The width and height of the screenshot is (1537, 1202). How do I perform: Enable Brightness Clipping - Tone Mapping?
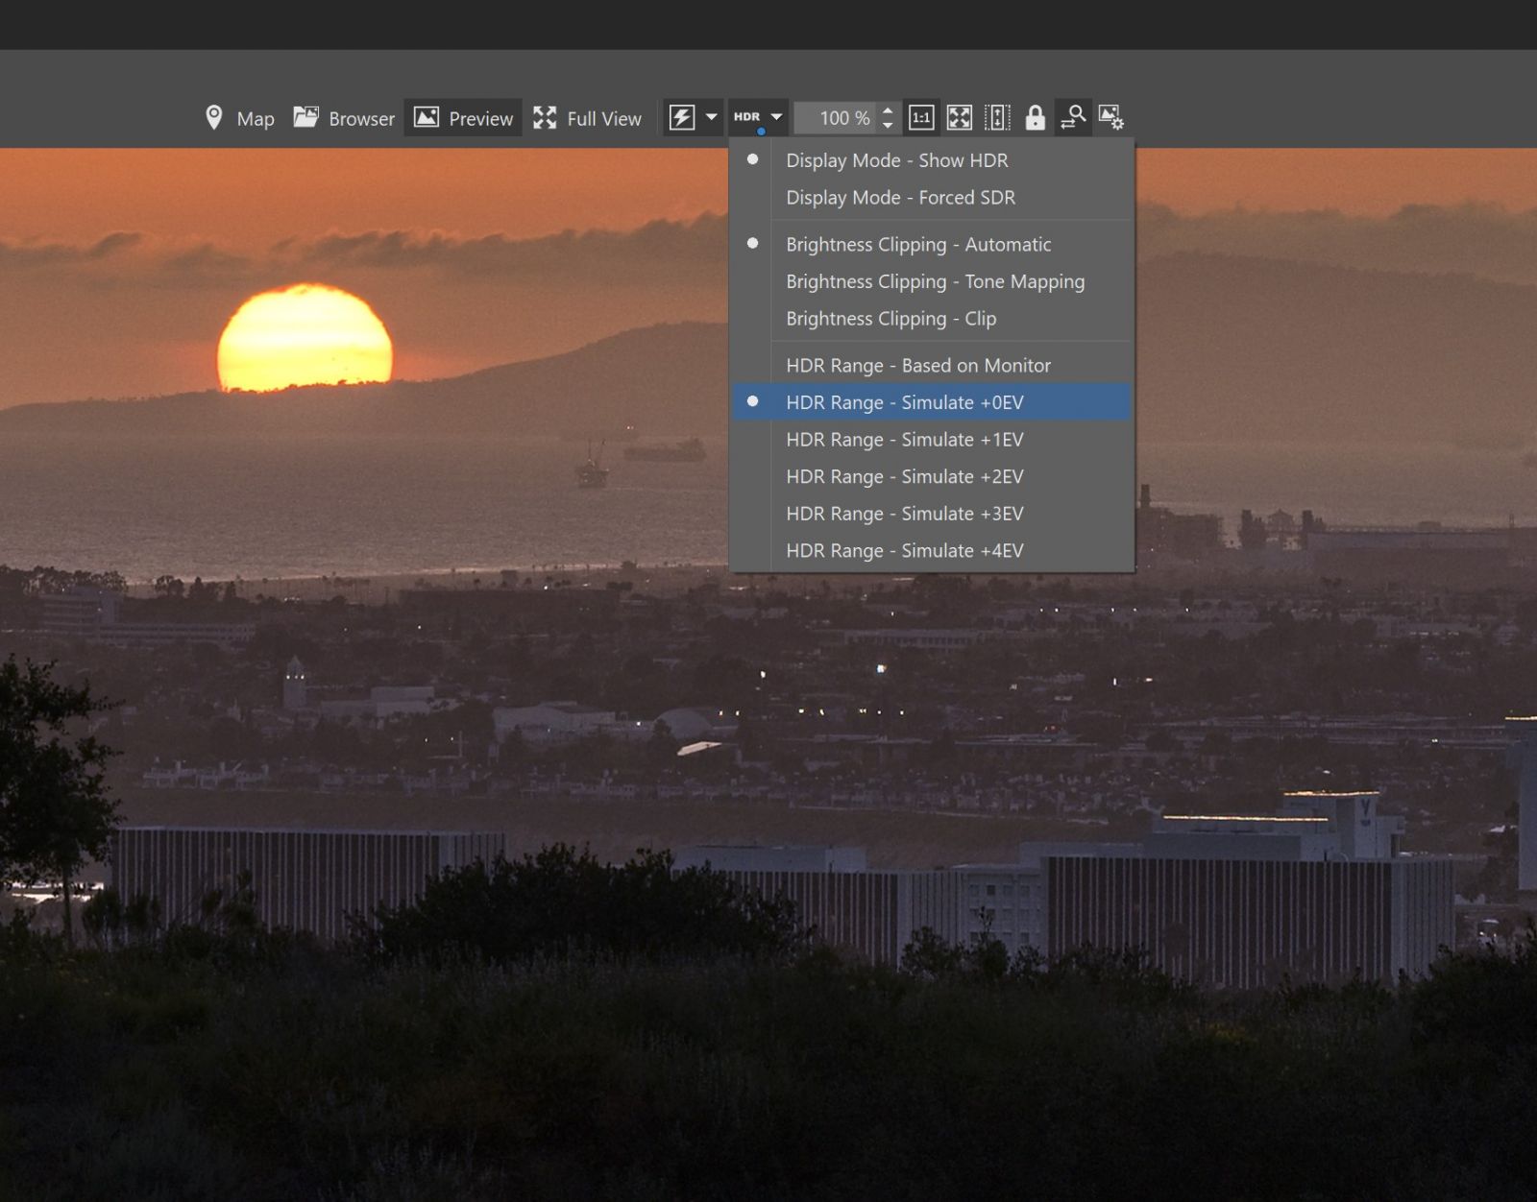coord(934,281)
